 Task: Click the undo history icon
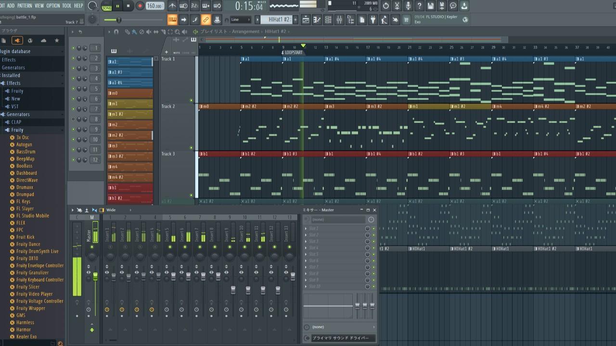point(386,6)
